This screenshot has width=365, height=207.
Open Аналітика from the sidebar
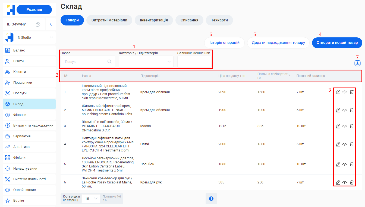tap(21, 147)
